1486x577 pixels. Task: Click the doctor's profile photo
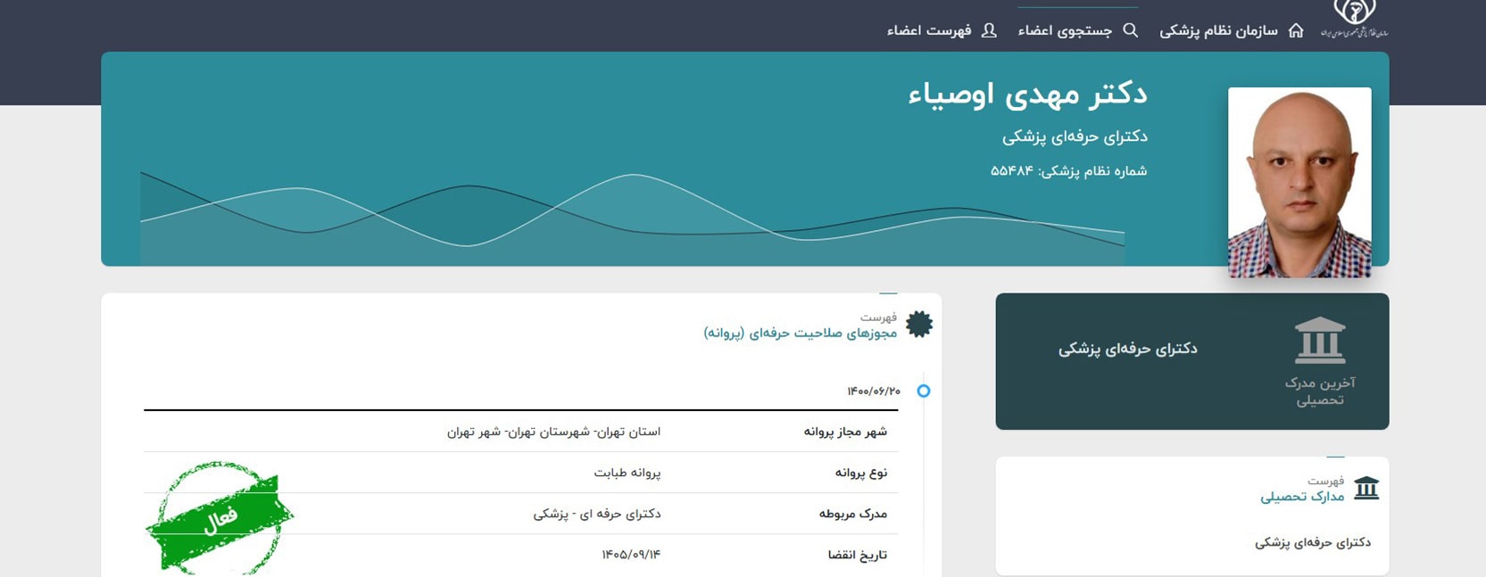(x=1299, y=182)
